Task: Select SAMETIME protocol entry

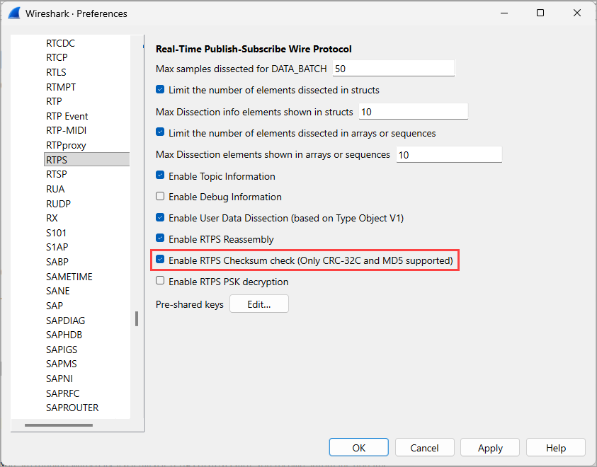Action: click(69, 277)
